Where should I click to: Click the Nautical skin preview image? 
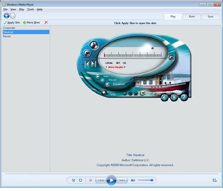[134, 67]
